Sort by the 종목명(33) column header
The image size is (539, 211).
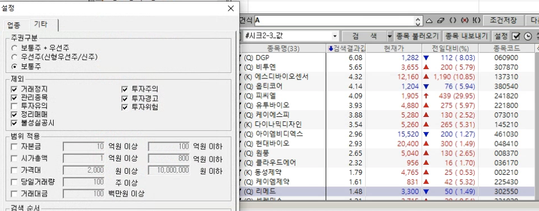coord(283,49)
